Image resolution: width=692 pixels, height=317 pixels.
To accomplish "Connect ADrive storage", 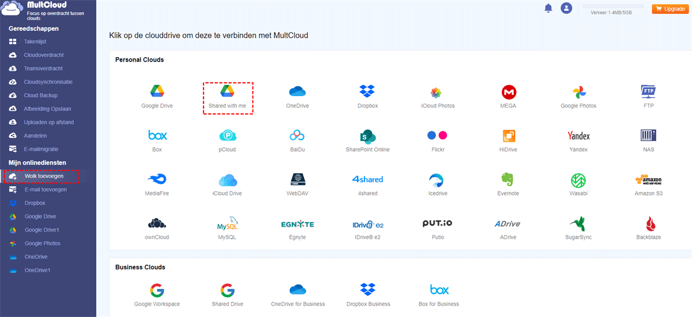I will (x=508, y=228).
